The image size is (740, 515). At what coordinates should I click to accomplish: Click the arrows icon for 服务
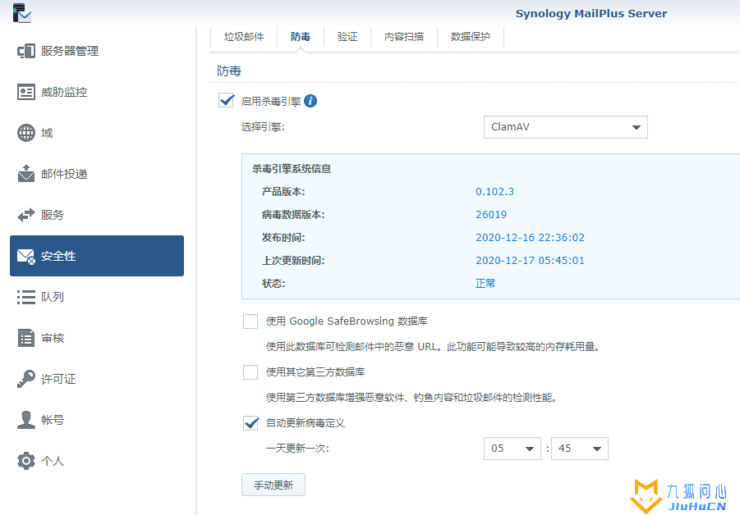tap(26, 215)
